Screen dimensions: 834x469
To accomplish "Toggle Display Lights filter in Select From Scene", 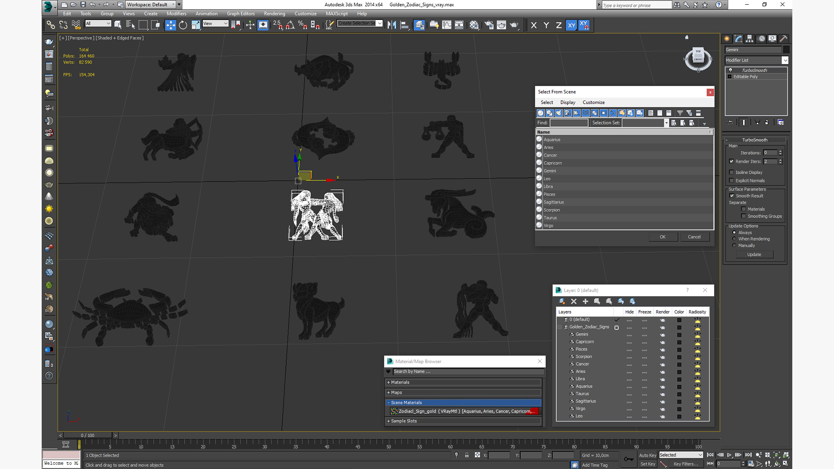I will point(559,113).
